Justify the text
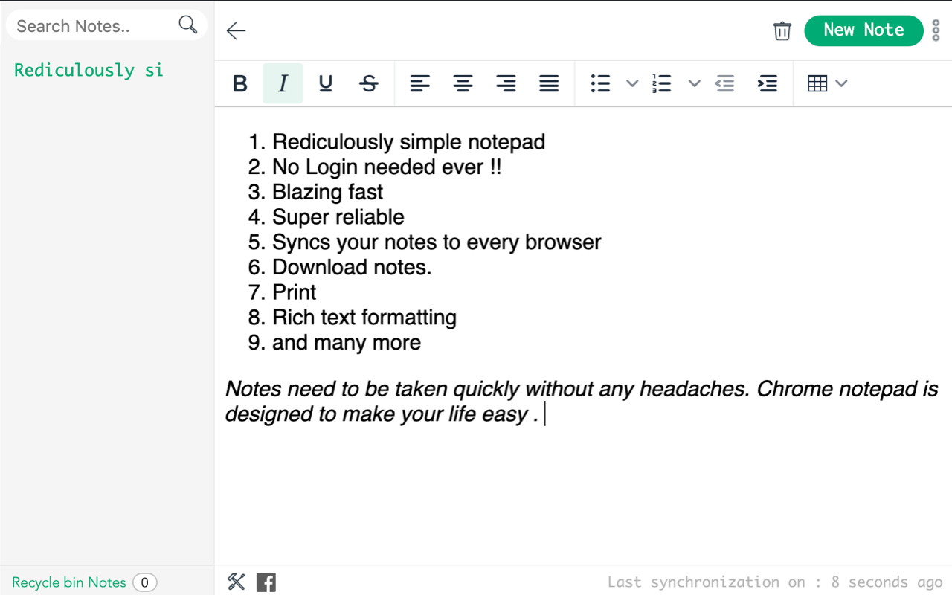The height and width of the screenshot is (595, 952). (549, 83)
